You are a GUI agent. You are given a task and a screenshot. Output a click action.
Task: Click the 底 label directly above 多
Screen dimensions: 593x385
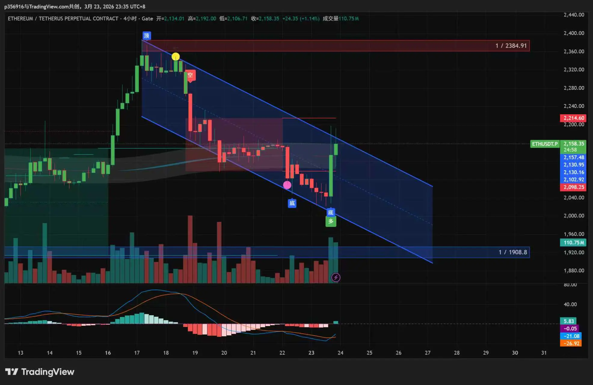click(330, 212)
